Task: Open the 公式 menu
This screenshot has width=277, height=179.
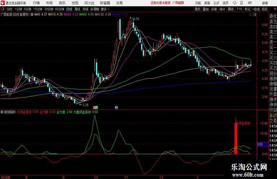Action: point(216,3)
